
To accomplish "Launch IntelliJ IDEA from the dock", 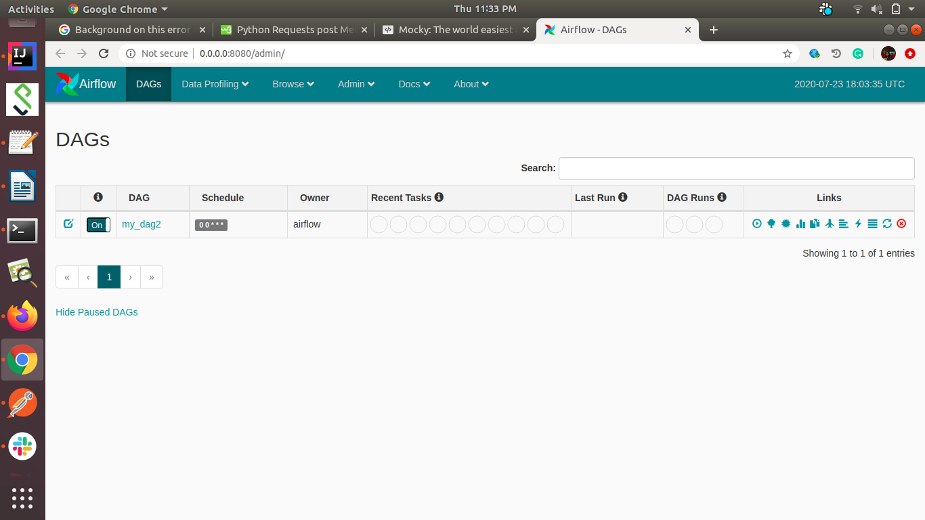I will click(x=22, y=56).
